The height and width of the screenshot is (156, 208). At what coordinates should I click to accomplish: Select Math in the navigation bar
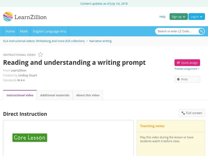coord(24,31)
